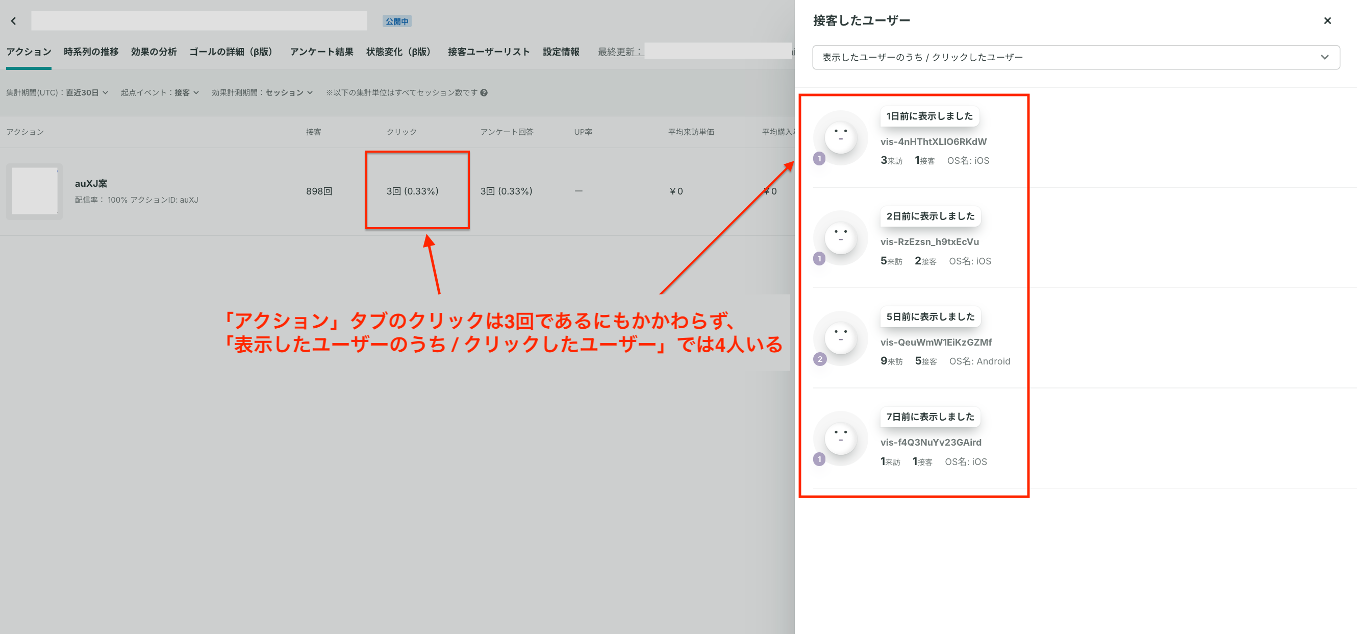Click avatar icon of user vis-f4Q3NuYv23GAird
Viewport: 1357px width, 634px height.
(x=840, y=438)
